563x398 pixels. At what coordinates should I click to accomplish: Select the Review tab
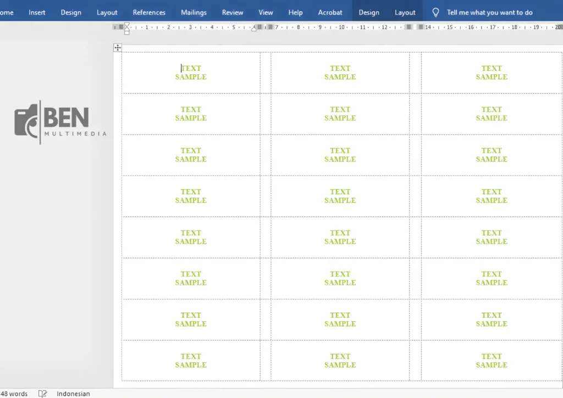click(233, 12)
